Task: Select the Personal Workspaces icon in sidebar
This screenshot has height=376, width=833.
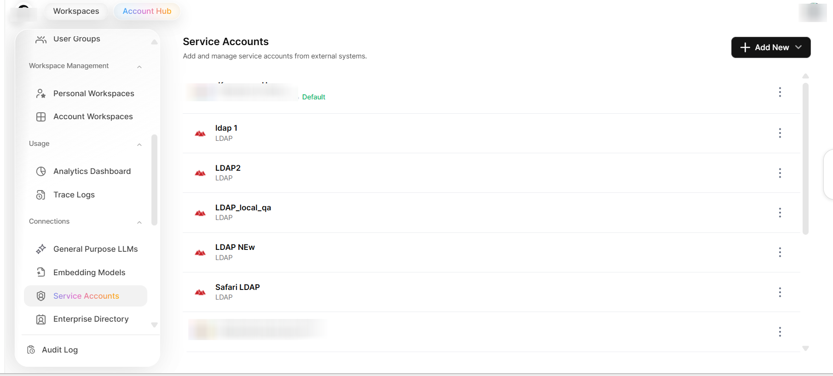Action: point(41,93)
